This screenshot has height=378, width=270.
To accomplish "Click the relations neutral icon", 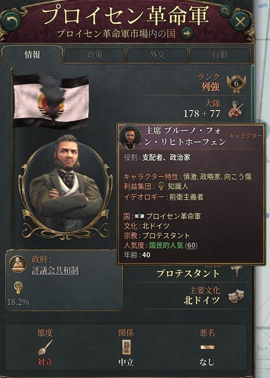I will coord(126,348).
